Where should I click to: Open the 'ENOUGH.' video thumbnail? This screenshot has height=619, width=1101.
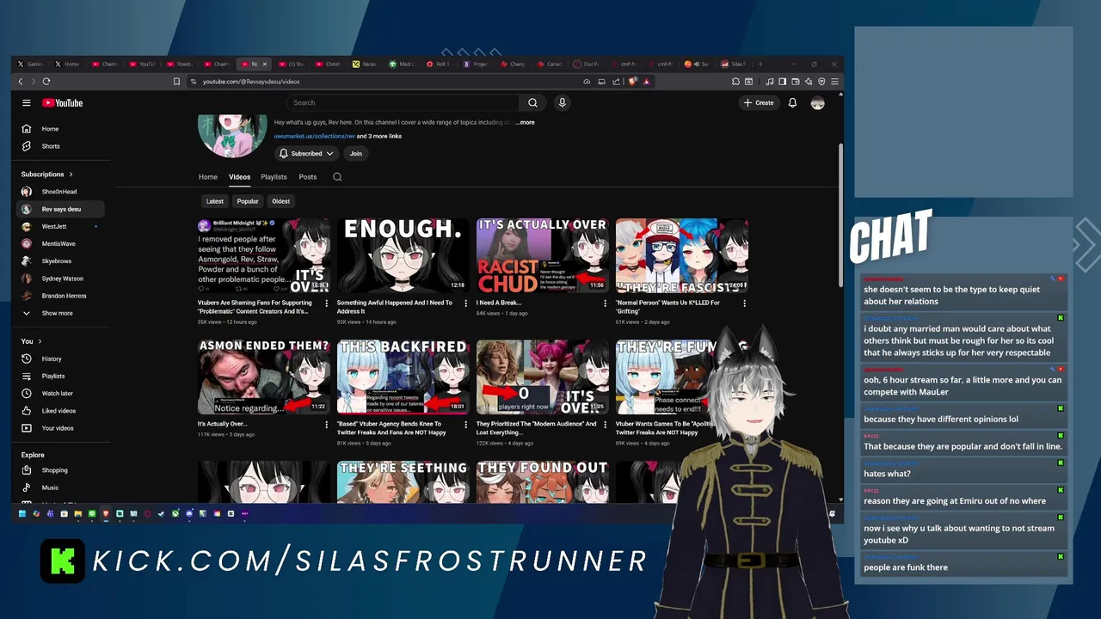(x=403, y=256)
